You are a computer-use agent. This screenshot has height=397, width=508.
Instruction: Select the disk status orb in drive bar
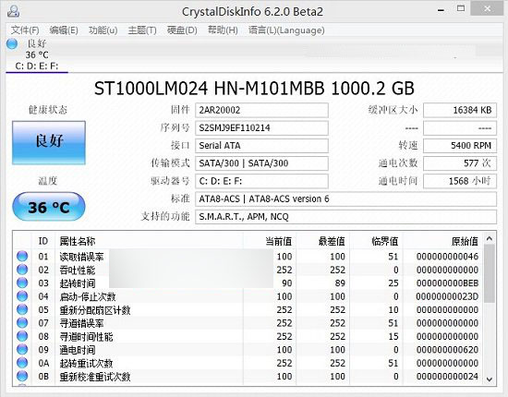(12, 43)
